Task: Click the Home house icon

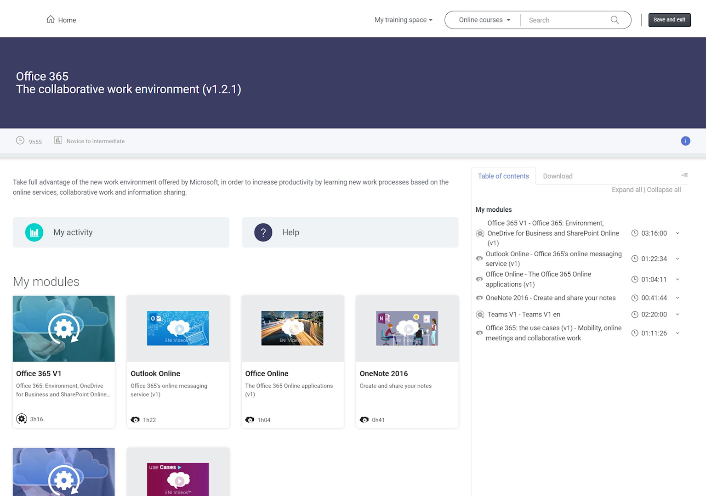Action: pos(51,19)
